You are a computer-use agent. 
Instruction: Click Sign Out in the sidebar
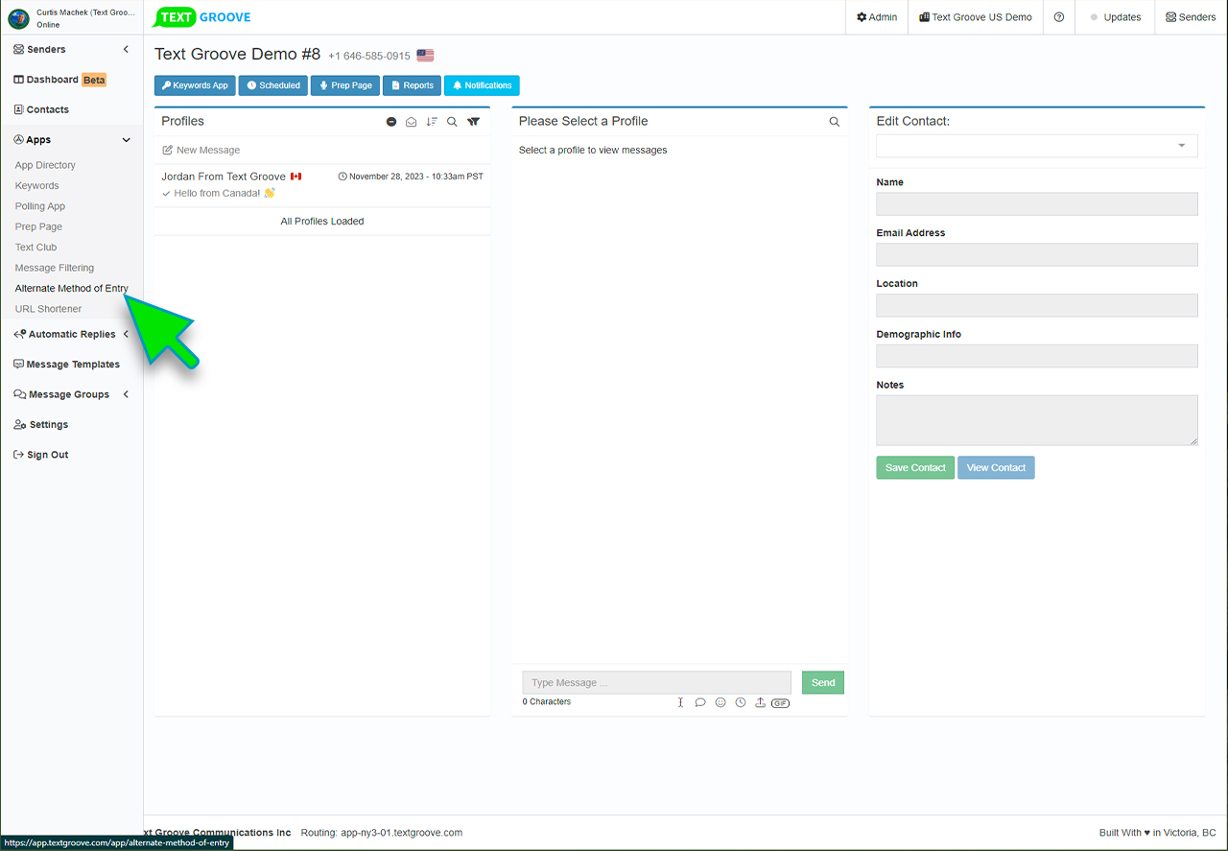(x=40, y=455)
